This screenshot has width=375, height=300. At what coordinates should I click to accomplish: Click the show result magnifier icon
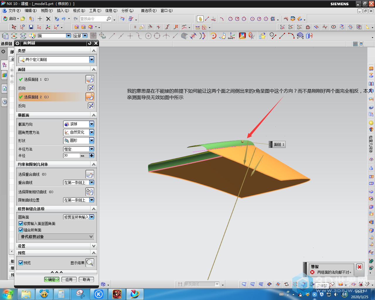[x=90, y=262]
